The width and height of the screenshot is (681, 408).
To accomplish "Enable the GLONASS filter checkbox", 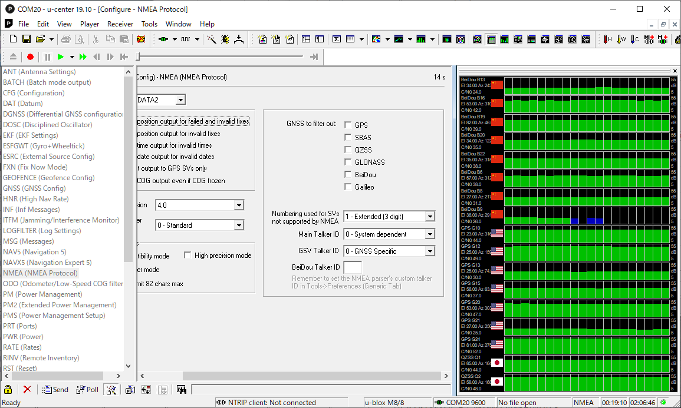I will click(348, 162).
